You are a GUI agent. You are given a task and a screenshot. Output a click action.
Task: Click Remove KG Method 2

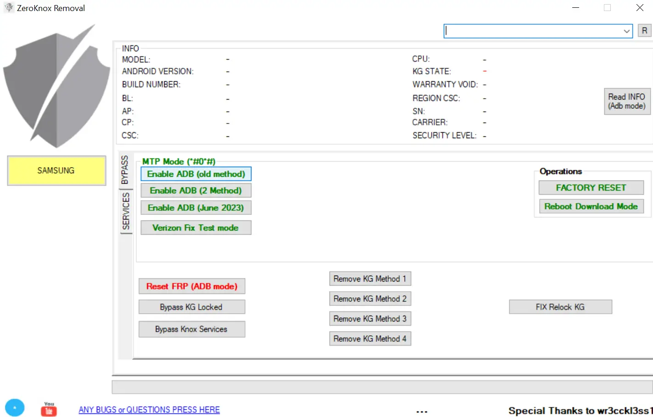(x=370, y=299)
